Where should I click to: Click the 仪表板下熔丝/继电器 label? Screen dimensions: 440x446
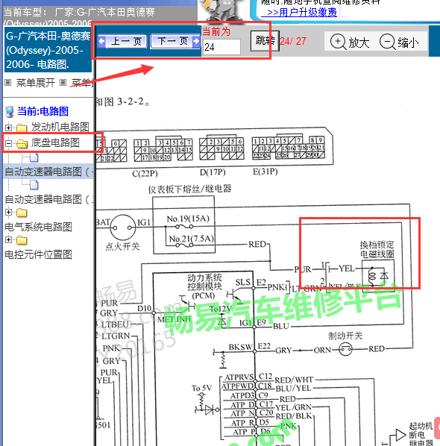[x=189, y=189]
